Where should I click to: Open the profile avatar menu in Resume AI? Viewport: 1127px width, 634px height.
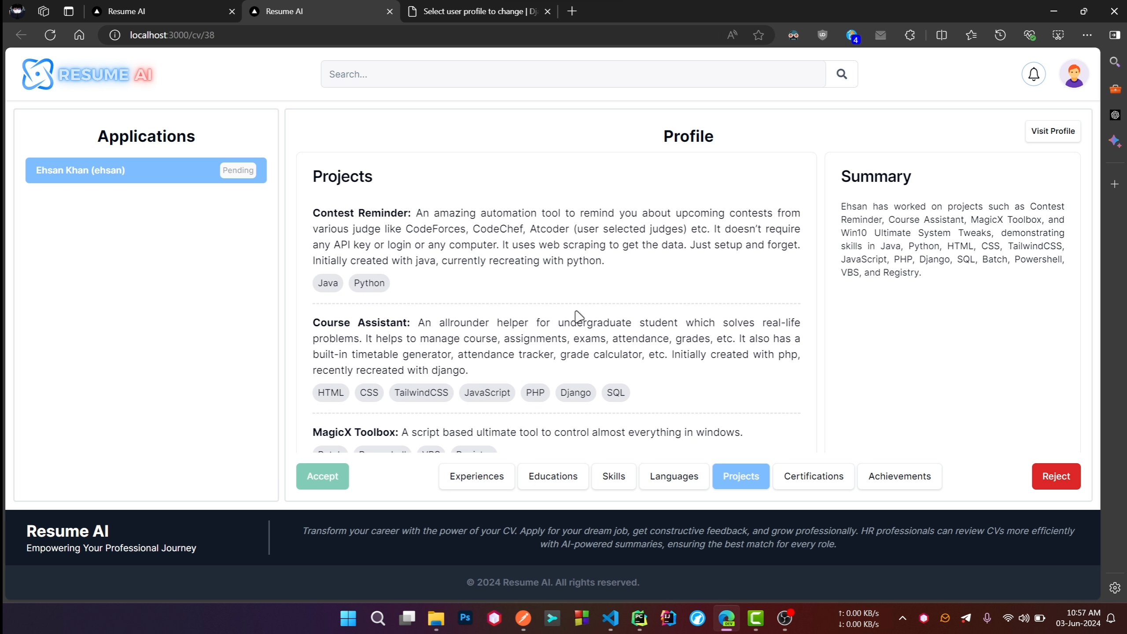(1074, 74)
